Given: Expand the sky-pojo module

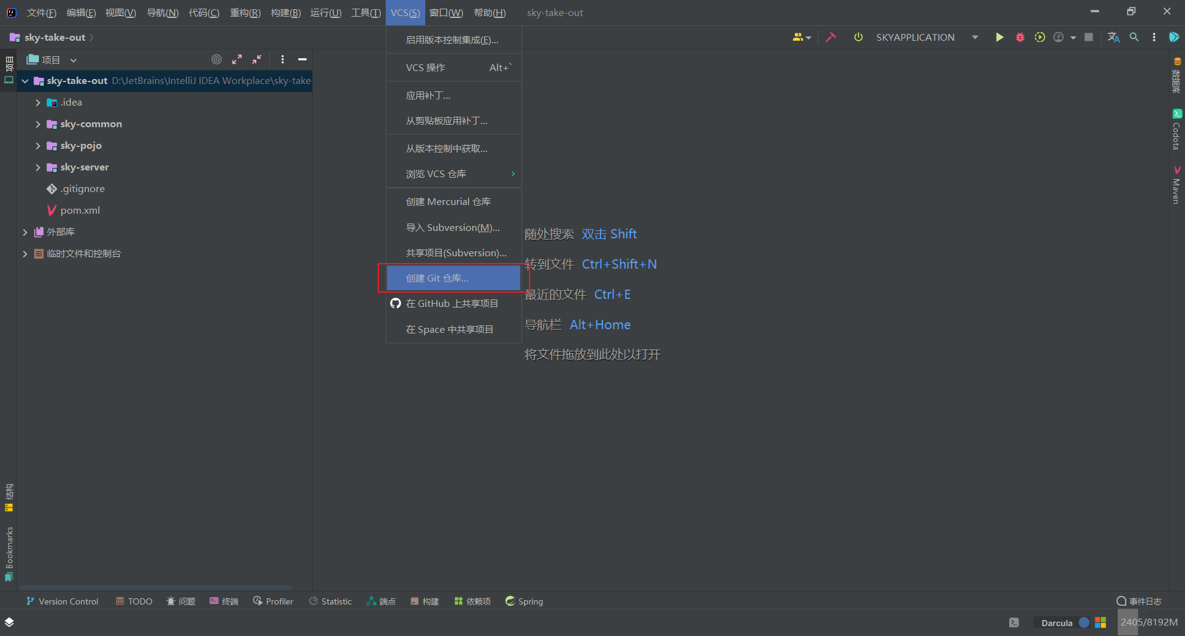Looking at the screenshot, I should (38, 146).
